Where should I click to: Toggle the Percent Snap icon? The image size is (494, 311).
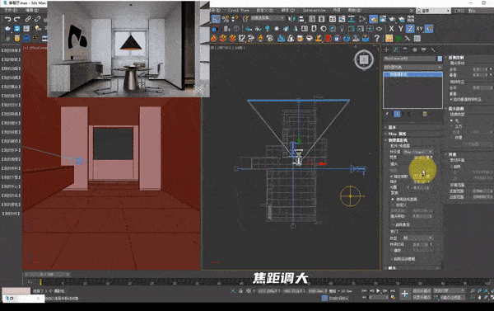(x=226, y=19)
